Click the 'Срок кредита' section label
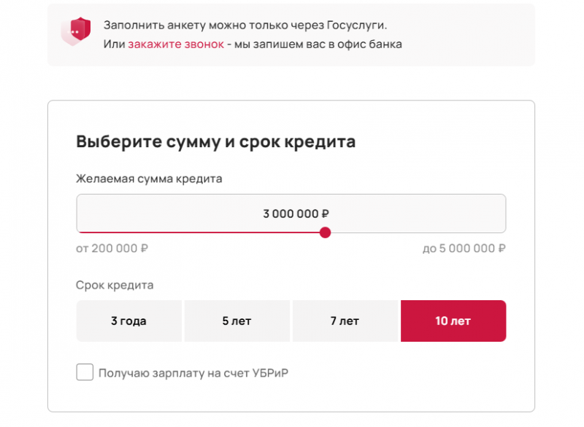Screen dimensions: 584x427 coord(115,285)
